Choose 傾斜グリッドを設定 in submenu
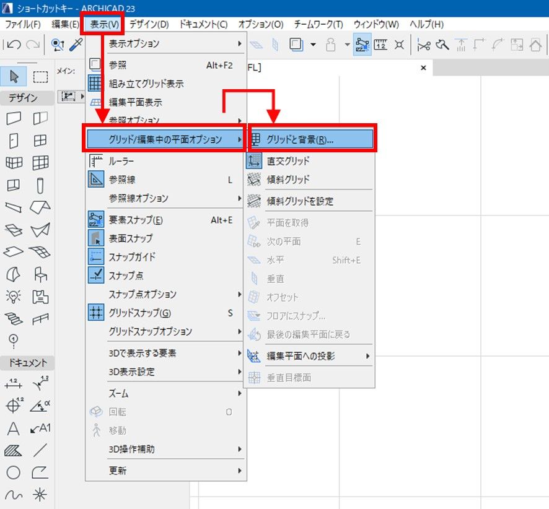Screen dimensions: 549x509 [x=309, y=201]
